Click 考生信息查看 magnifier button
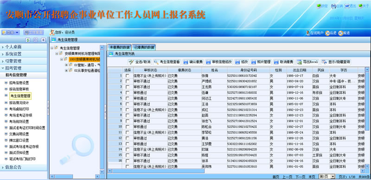The image size is (371, 180). click(x=167, y=62)
